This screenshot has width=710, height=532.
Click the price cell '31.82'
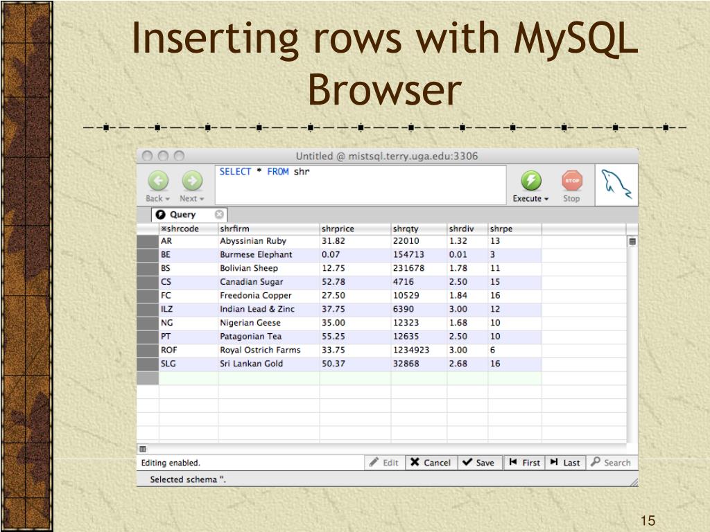[x=356, y=242]
